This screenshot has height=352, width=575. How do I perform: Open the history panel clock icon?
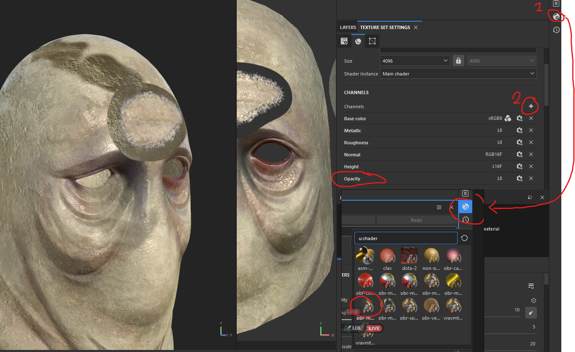point(556,29)
